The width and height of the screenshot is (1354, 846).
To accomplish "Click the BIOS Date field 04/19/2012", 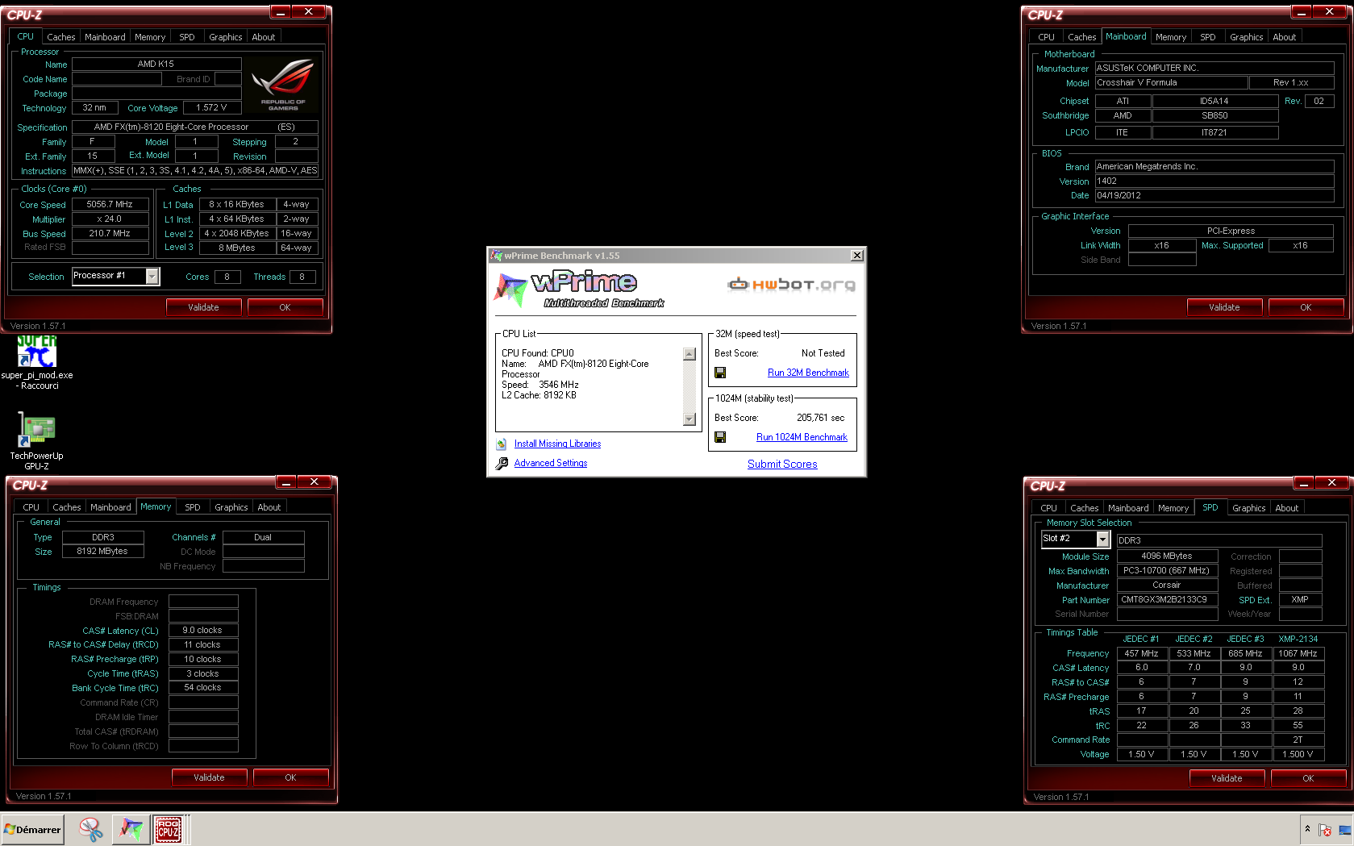I will pos(1214,196).
